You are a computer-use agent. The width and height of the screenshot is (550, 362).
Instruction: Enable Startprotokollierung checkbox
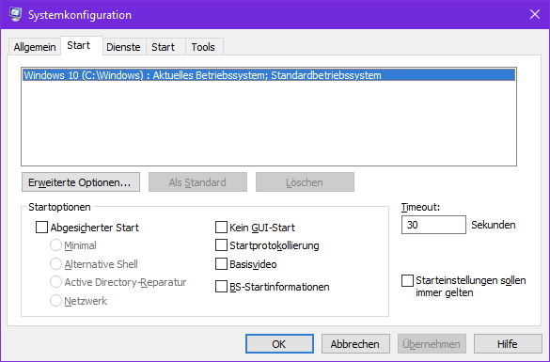[221, 245]
